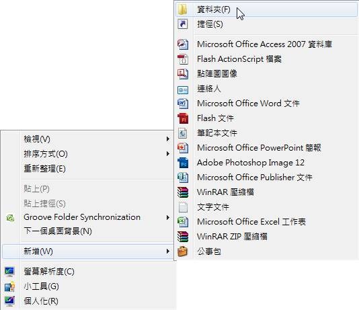
Task: Click the bitmap image icon beside 點陣圖圖像
Action: click(183, 74)
